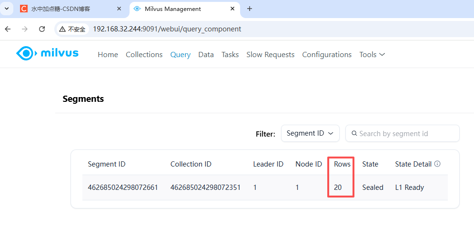Click the Milvus logo
Viewport: 474px width, 227px height.
pyautogui.click(x=48, y=53)
